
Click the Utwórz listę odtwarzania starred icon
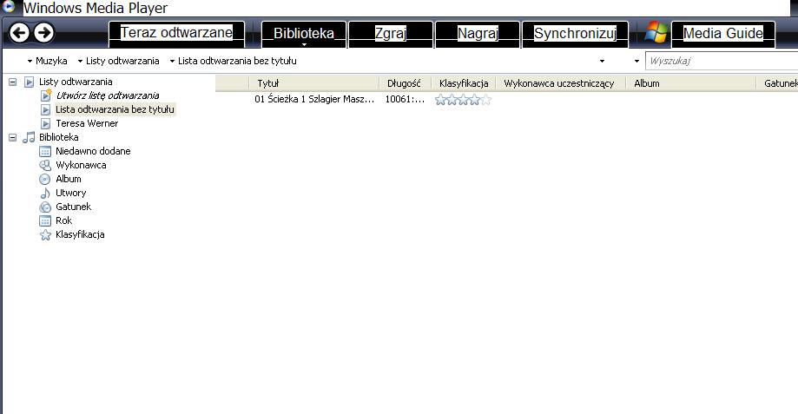tap(46, 95)
